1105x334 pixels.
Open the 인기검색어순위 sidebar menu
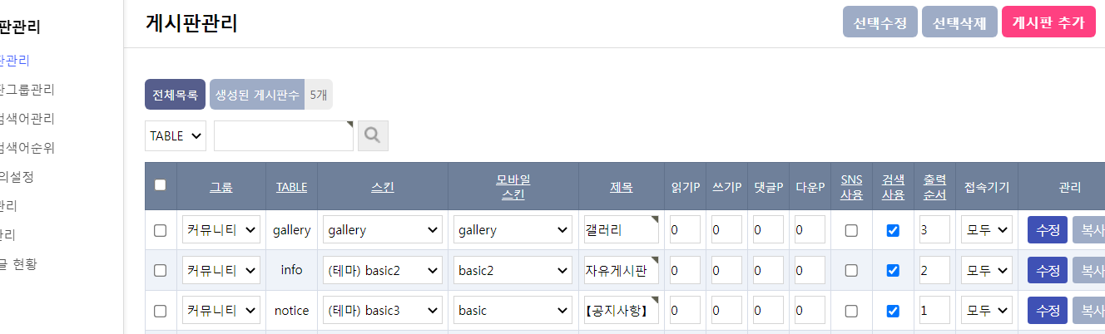point(27,148)
